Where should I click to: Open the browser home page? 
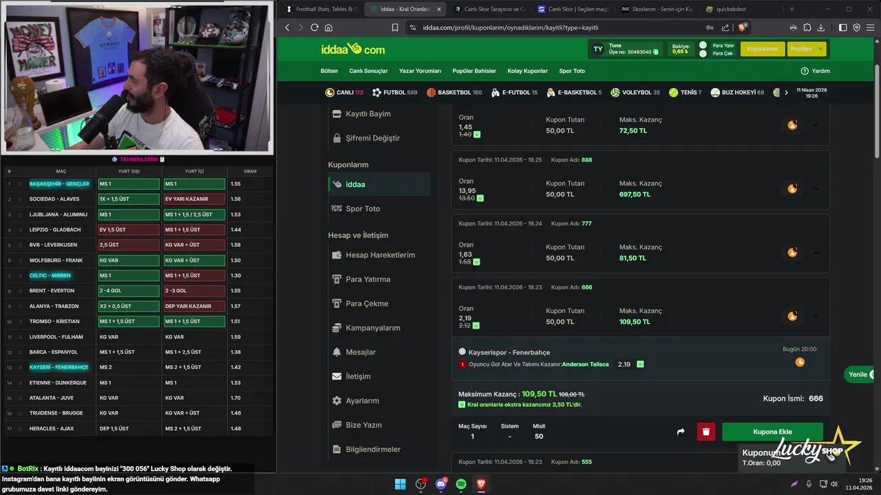coord(328,27)
